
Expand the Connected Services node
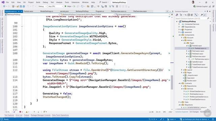tap(179, 24)
